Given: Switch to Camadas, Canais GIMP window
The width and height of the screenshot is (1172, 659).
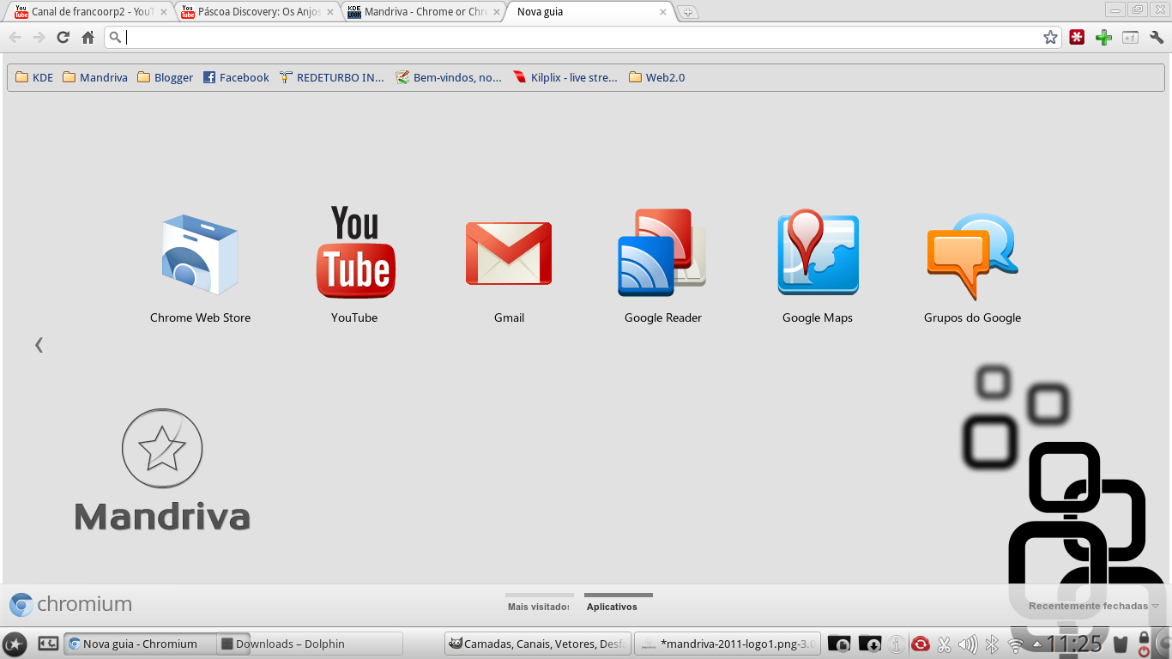Looking at the screenshot, I should tap(538, 644).
